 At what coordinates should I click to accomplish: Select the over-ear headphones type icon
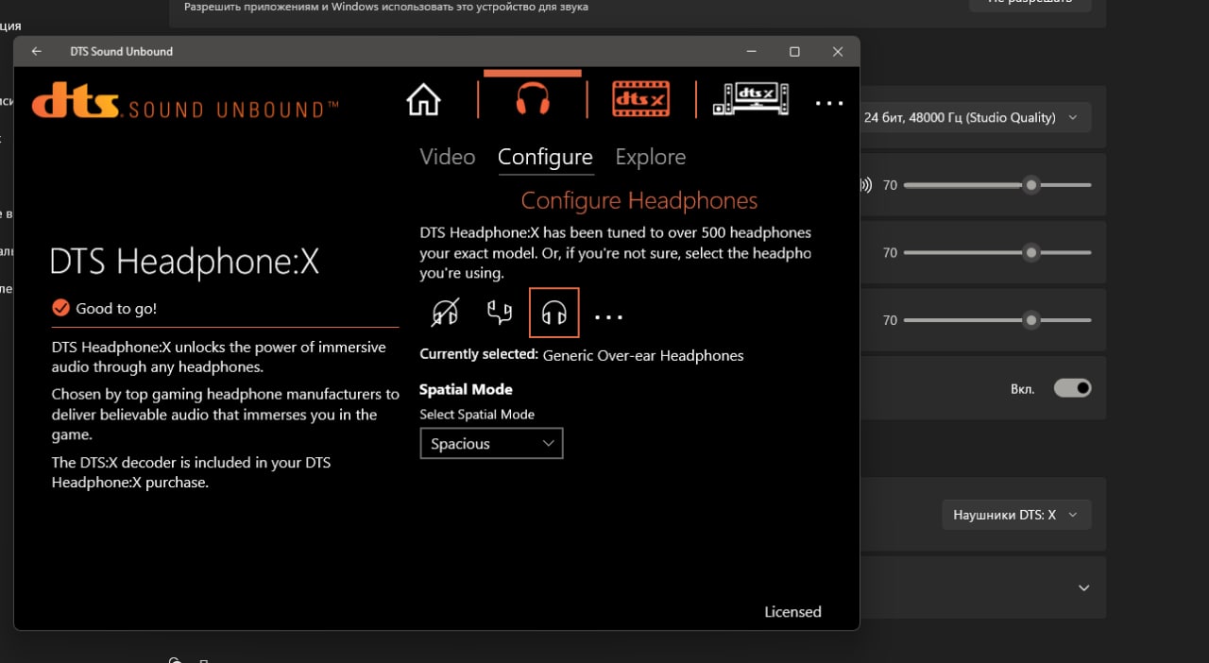pyautogui.click(x=554, y=313)
